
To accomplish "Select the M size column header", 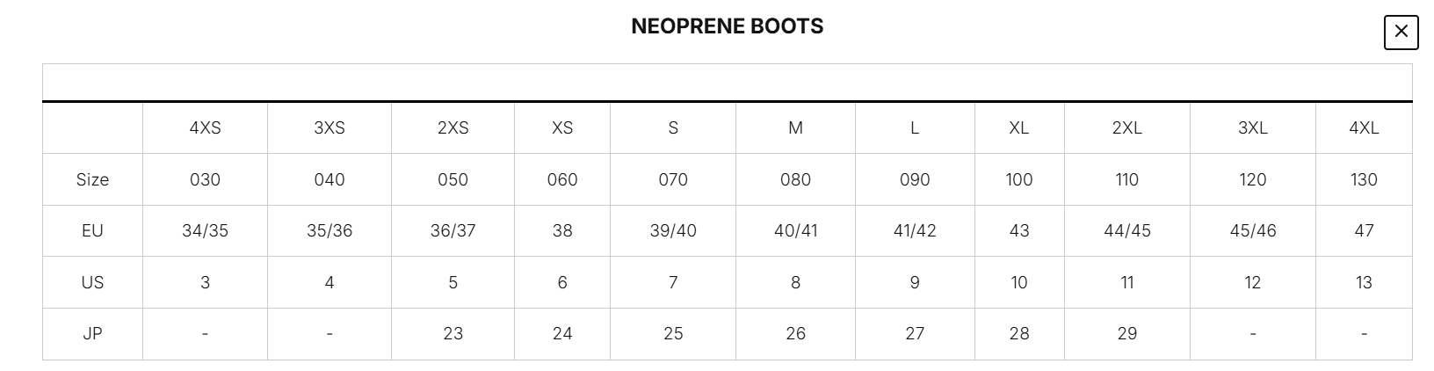I will pyautogui.click(x=795, y=128).
